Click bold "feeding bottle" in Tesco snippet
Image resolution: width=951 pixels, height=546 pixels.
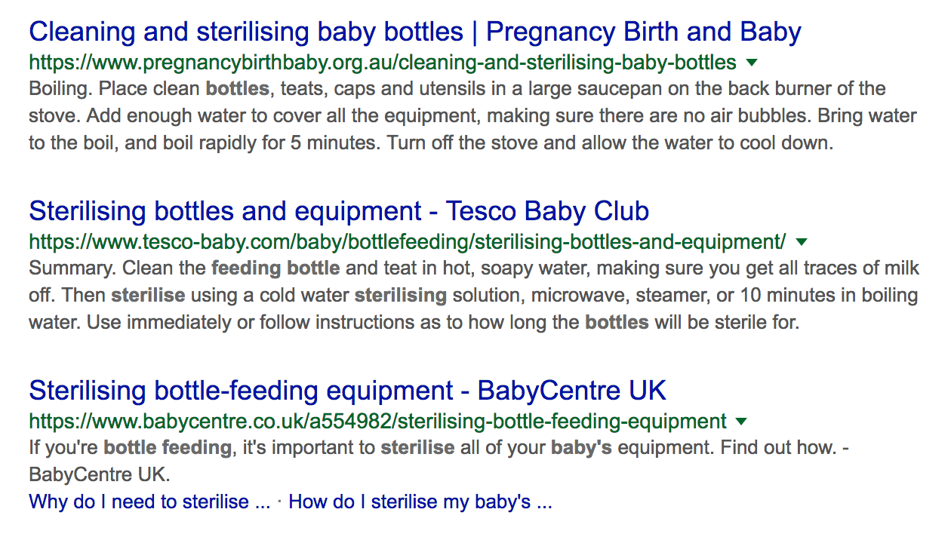275,268
